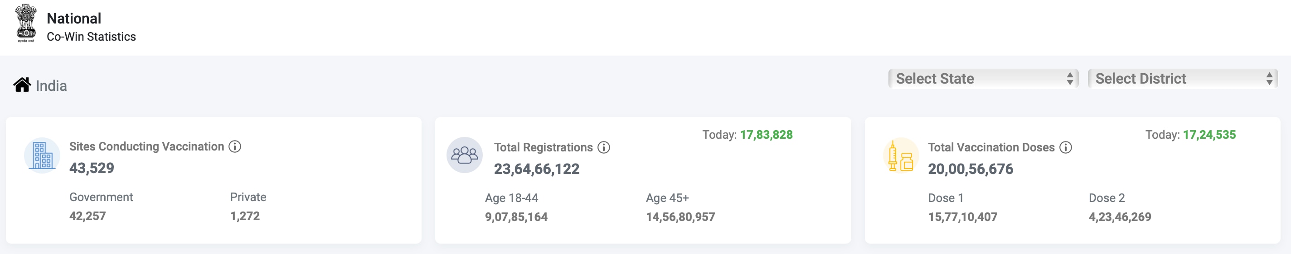
Task: Click info icon beside Total Vaccination Doses
Action: click(x=1066, y=147)
